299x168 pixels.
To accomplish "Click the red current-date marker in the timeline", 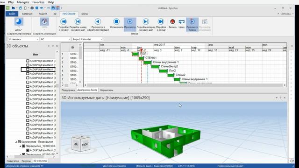I will click(x=141, y=50).
